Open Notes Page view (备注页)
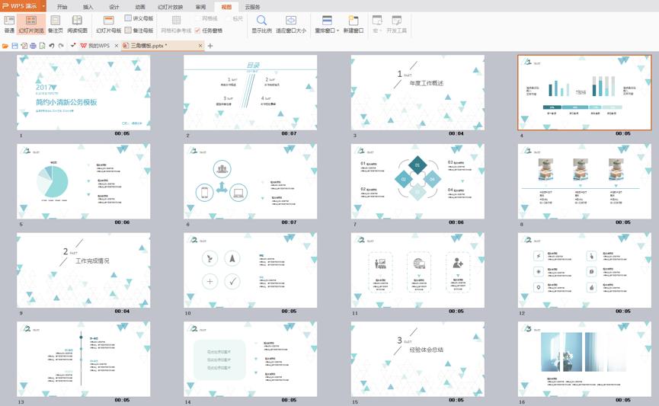 click(x=56, y=24)
